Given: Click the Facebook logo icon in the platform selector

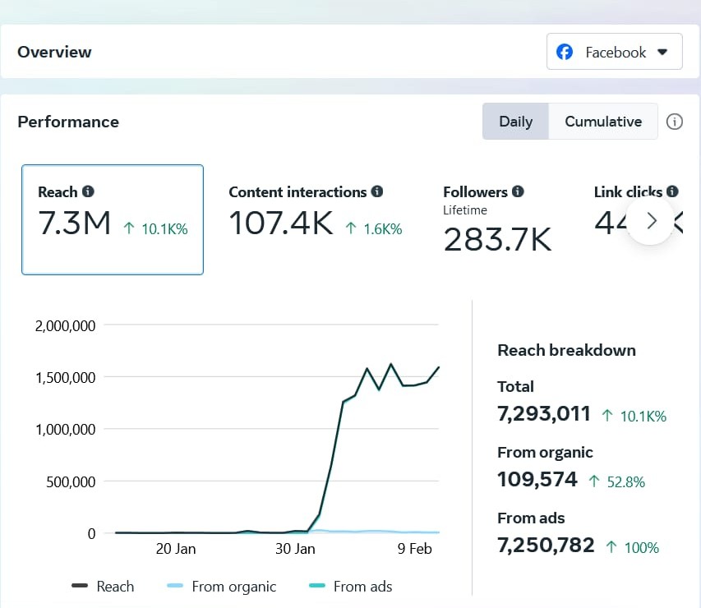Looking at the screenshot, I should (x=565, y=52).
